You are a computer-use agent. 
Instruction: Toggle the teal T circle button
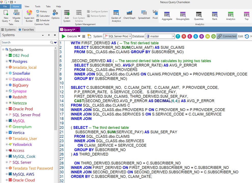coord(178,36)
